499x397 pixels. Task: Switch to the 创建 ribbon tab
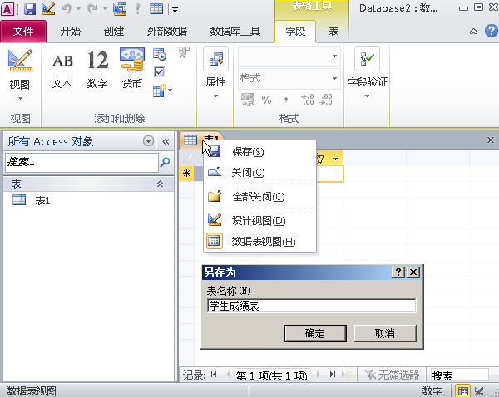coord(114,32)
